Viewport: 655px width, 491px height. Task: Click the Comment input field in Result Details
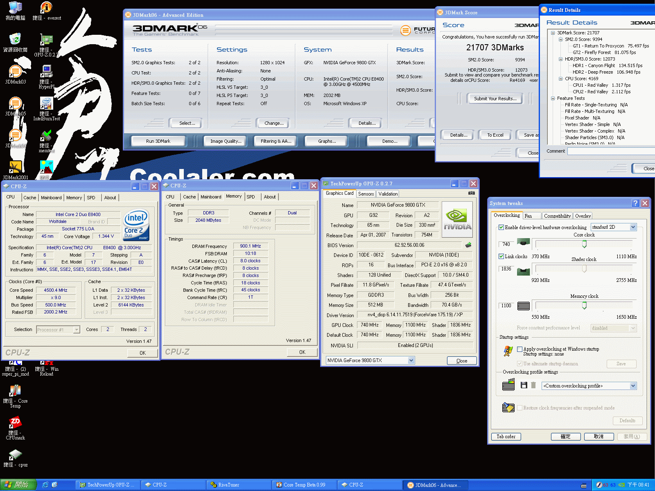[x=611, y=151]
